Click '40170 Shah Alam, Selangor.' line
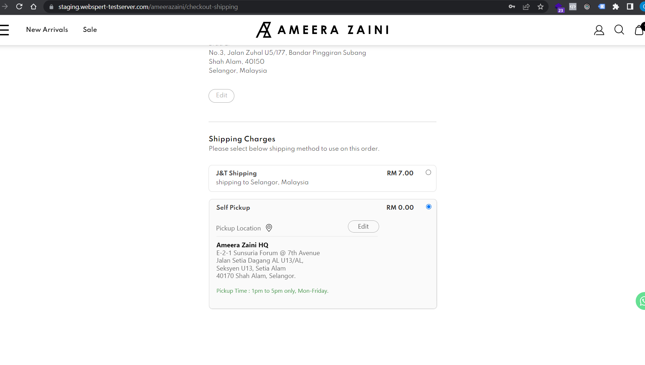The height and width of the screenshot is (365, 645). pyautogui.click(x=256, y=276)
